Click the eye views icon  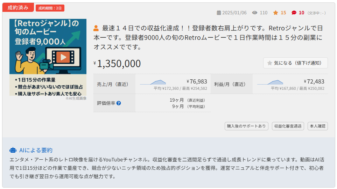[255, 13]
